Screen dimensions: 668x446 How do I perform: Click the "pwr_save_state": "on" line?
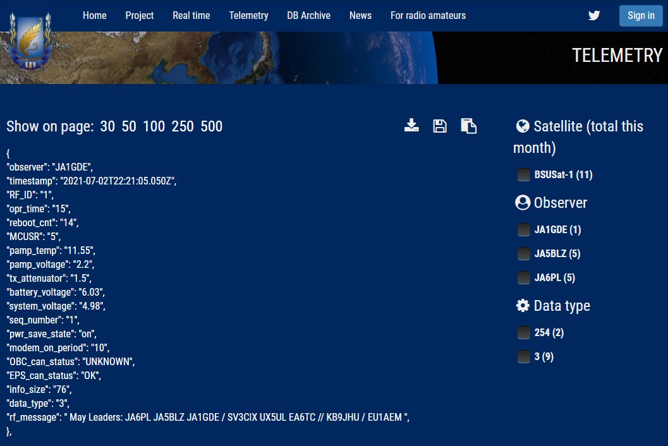(52, 334)
